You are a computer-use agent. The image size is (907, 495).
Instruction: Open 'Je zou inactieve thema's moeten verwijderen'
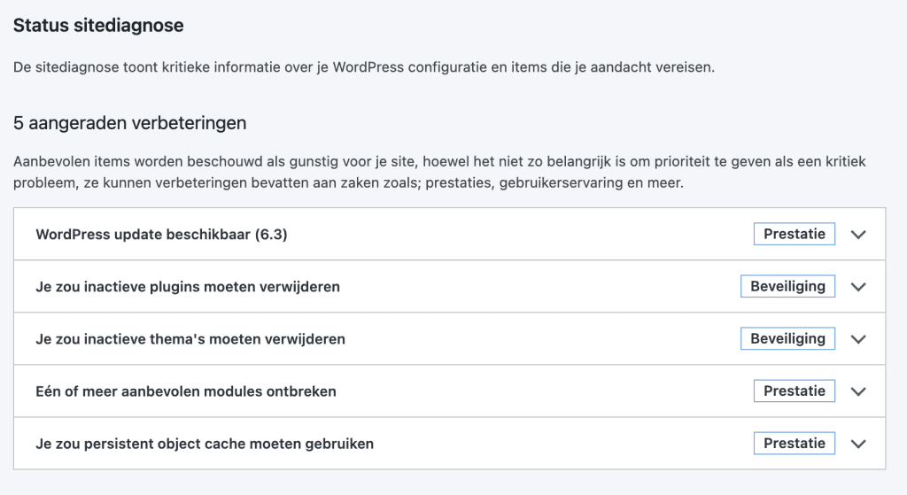[190, 339]
